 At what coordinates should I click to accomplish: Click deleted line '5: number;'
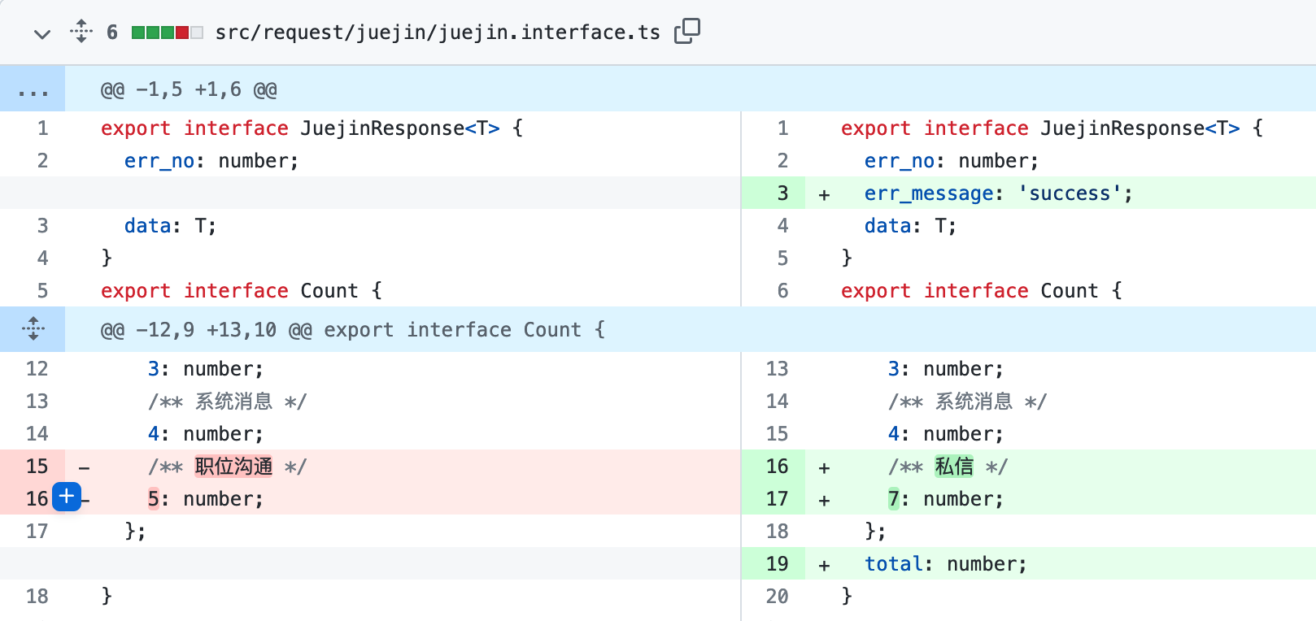(206, 499)
